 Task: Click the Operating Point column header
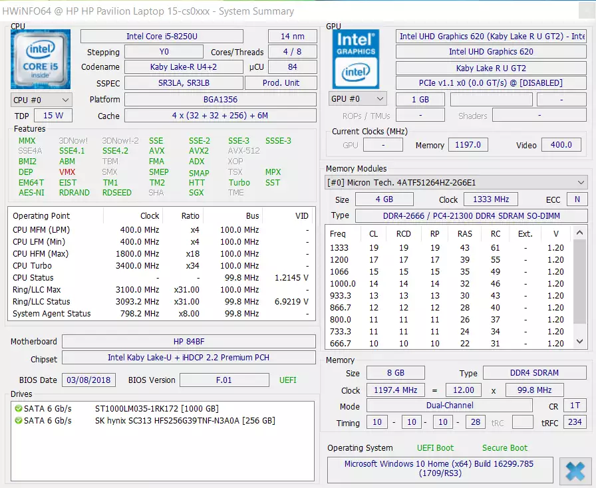point(41,216)
